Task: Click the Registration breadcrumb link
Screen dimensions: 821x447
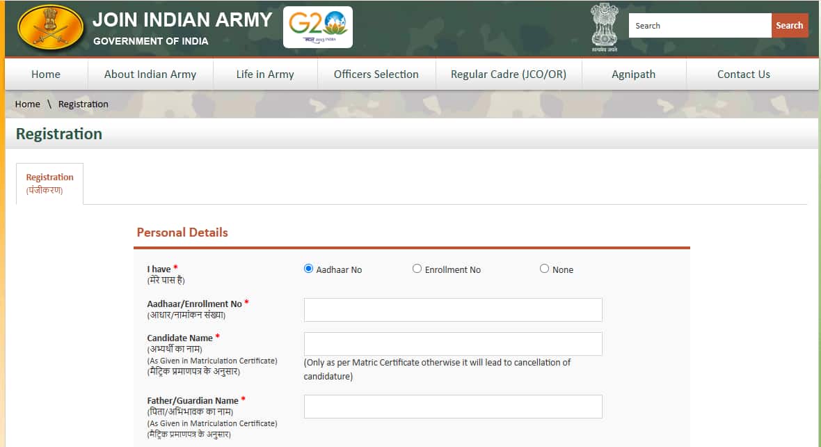Action: click(x=83, y=104)
